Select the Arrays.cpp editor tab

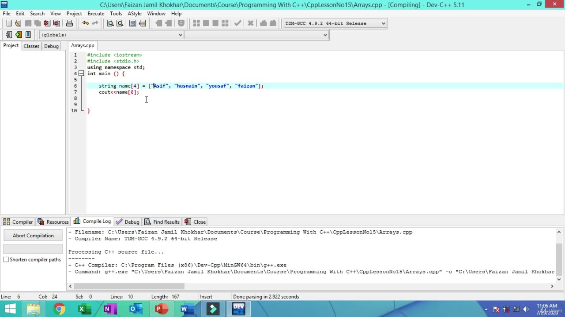[x=83, y=46]
